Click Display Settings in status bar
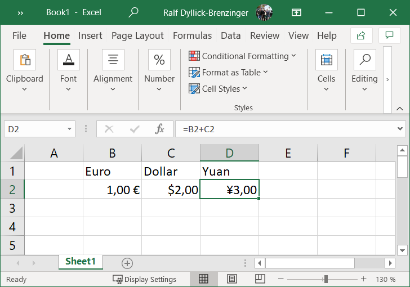The width and height of the screenshot is (410, 287). (x=145, y=279)
